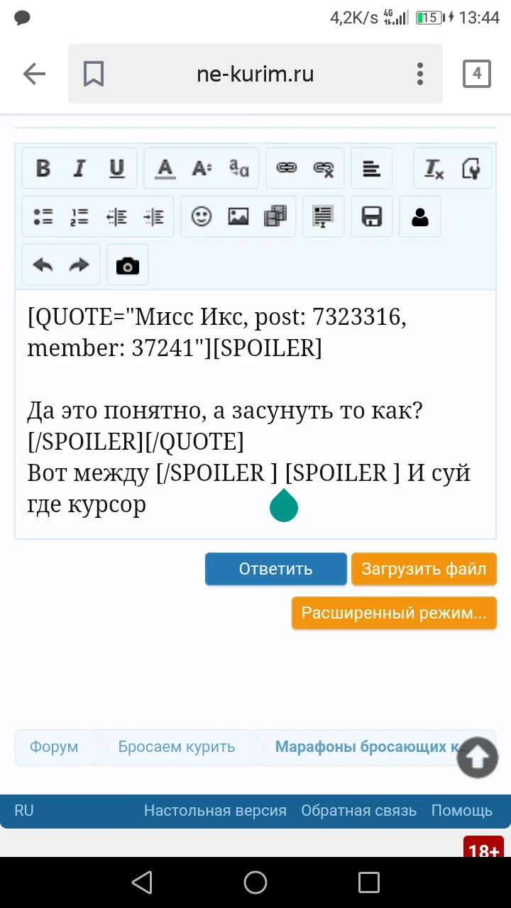
Task: Go to Форум breadcrumb
Action: tap(54, 747)
